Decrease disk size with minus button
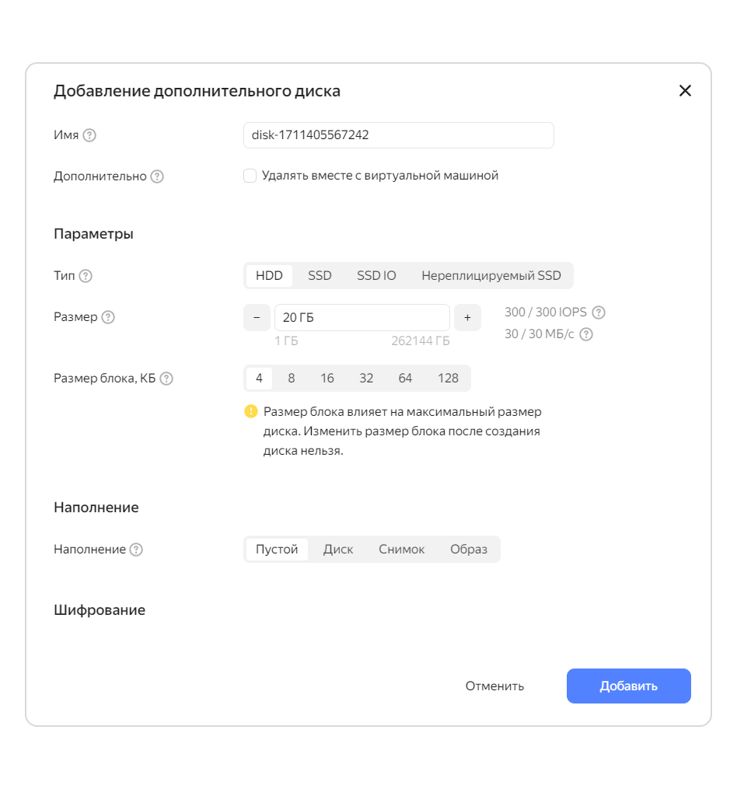Image resolution: width=737 pixels, height=789 pixels. click(257, 317)
